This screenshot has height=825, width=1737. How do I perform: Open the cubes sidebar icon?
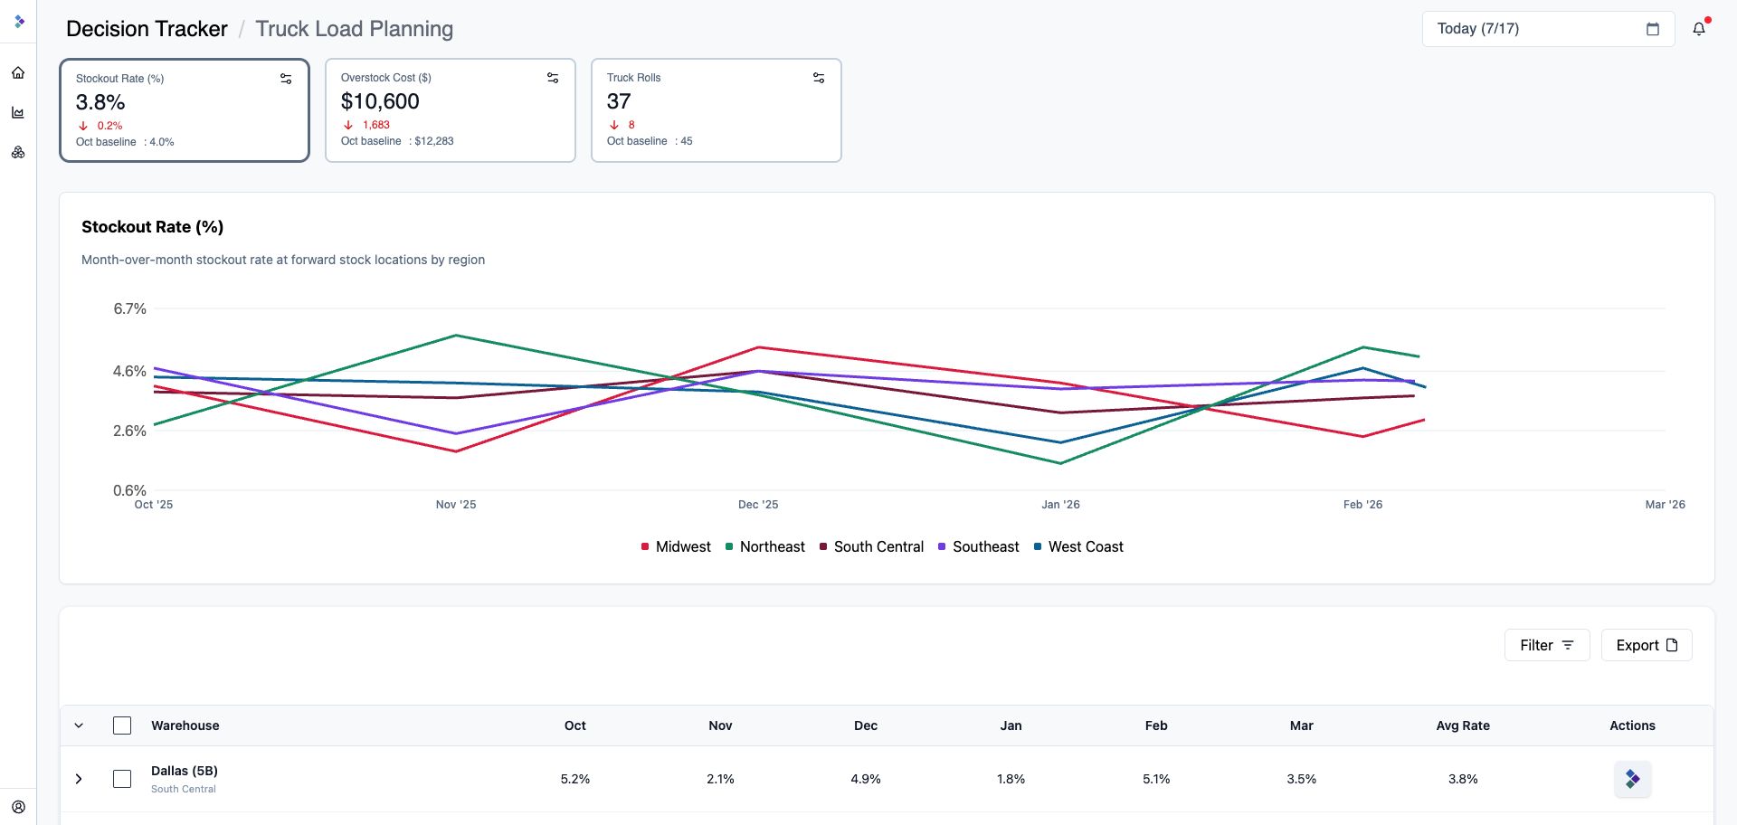coord(18,153)
